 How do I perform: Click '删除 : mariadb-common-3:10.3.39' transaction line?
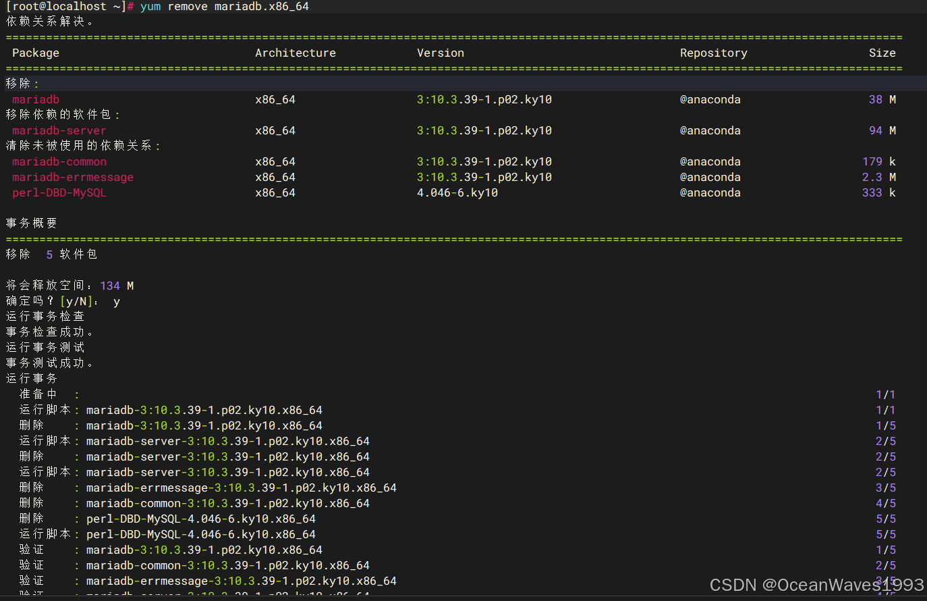pos(194,503)
